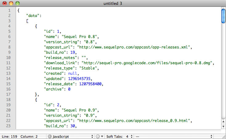Viewport: 226px width, 139px height.
Task: Click the "version_string": "0.8" line
Action: [70, 42]
